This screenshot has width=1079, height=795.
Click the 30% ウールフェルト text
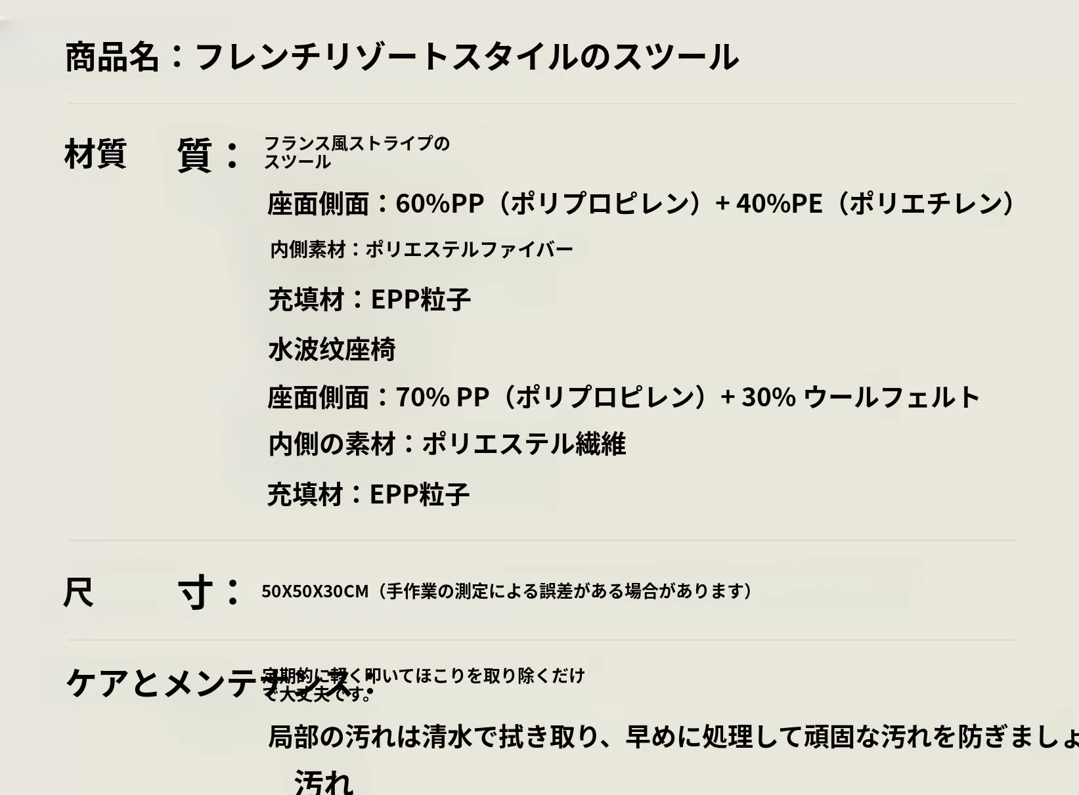click(x=860, y=397)
